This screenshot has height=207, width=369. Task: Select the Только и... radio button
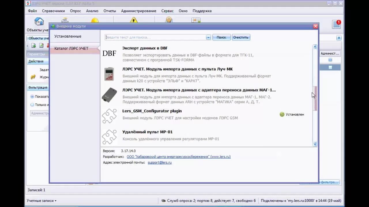32,105
